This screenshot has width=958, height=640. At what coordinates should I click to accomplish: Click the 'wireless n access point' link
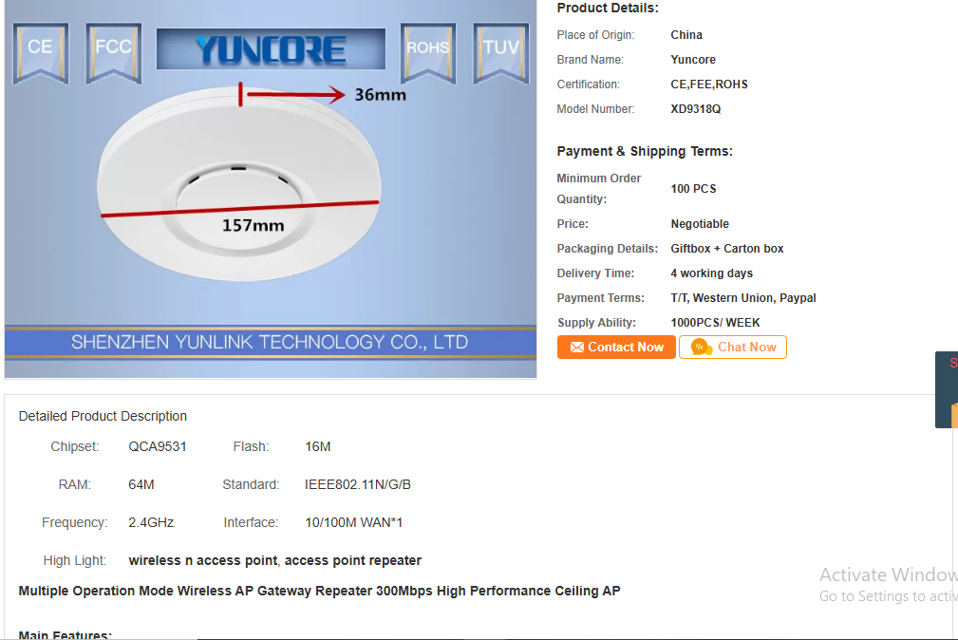point(203,560)
